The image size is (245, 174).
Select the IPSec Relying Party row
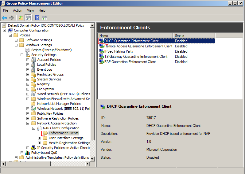(156, 51)
